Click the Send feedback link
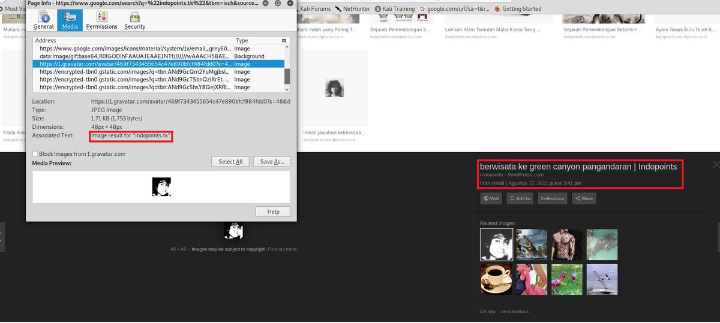Viewport: 720px width, 323px height. [x=515, y=312]
